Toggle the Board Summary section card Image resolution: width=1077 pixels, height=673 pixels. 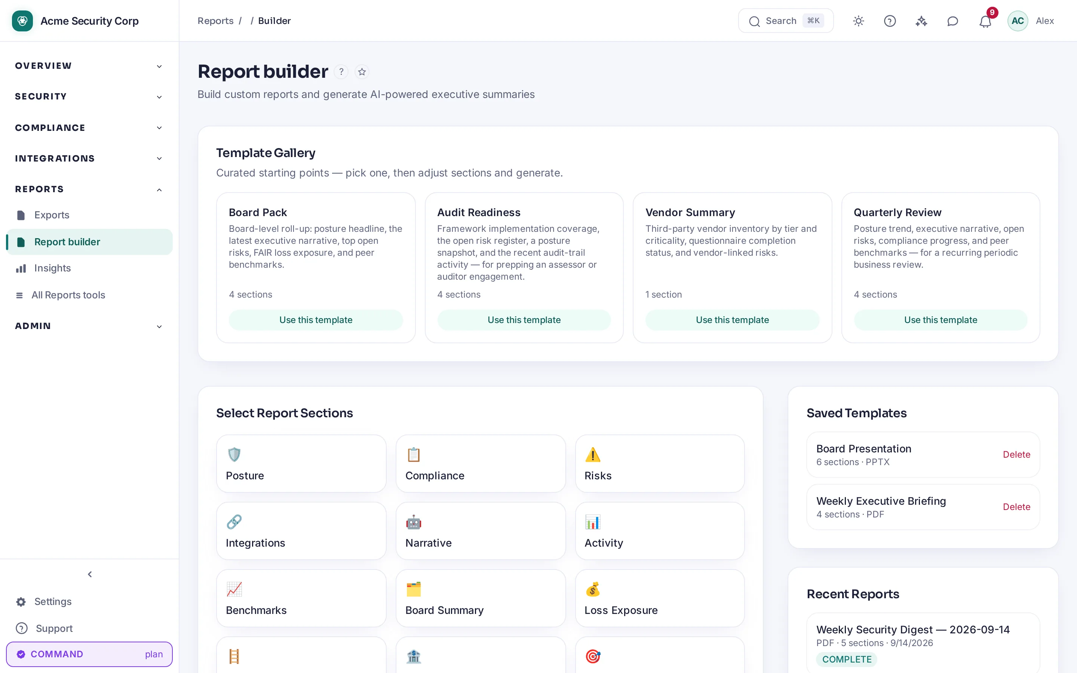click(x=481, y=598)
